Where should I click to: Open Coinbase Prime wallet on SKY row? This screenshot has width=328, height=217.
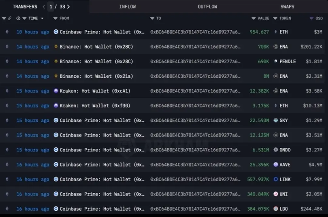[102, 120]
